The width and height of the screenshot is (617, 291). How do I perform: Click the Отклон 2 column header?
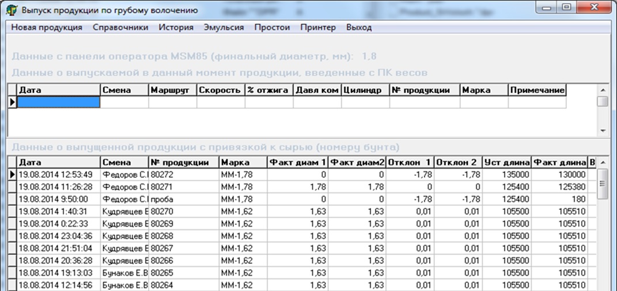pyautogui.click(x=459, y=162)
